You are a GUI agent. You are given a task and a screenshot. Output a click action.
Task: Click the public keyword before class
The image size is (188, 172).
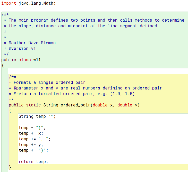tap(9, 60)
